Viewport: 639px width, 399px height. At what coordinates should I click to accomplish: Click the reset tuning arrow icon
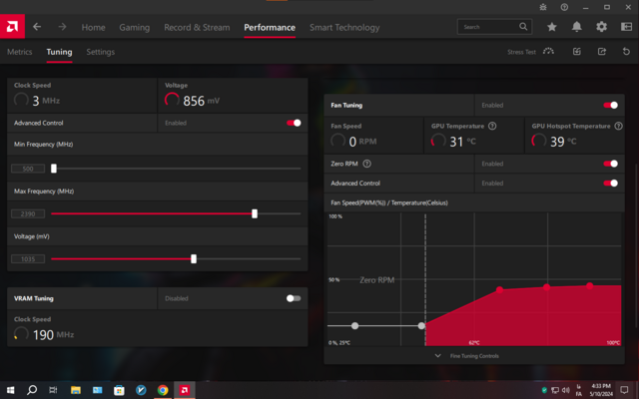pyautogui.click(x=626, y=52)
